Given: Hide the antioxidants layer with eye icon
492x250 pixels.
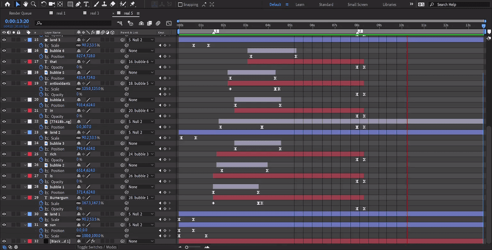Looking at the screenshot, I should (4, 84).
